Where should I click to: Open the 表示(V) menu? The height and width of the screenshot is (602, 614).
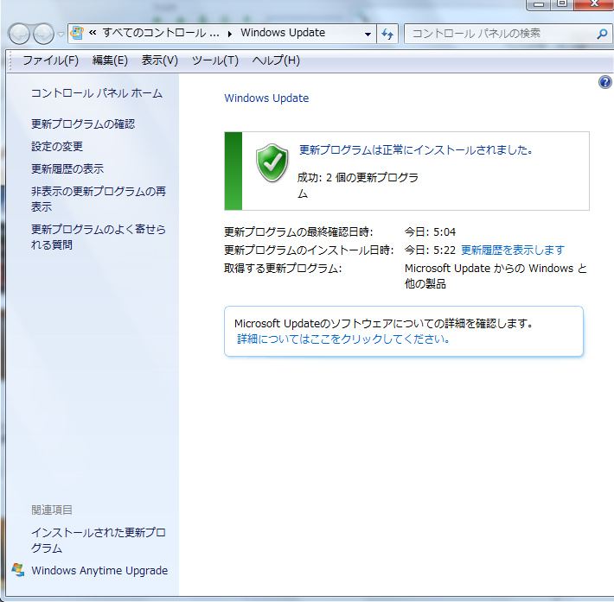coord(159,60)
